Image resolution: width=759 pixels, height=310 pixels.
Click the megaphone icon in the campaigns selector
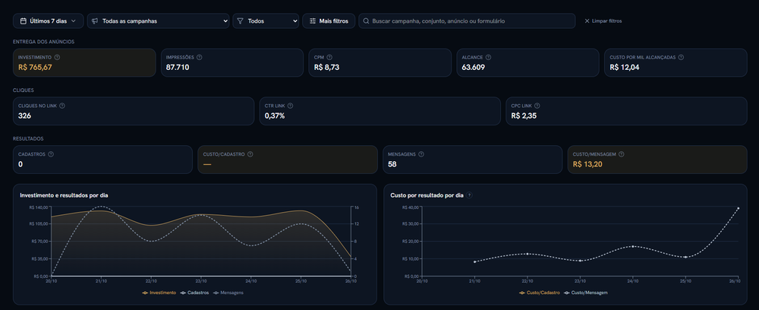coord(95,21)
